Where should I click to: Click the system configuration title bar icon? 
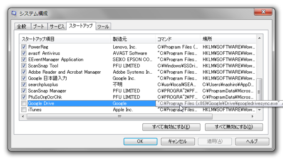tap(14, 14)
